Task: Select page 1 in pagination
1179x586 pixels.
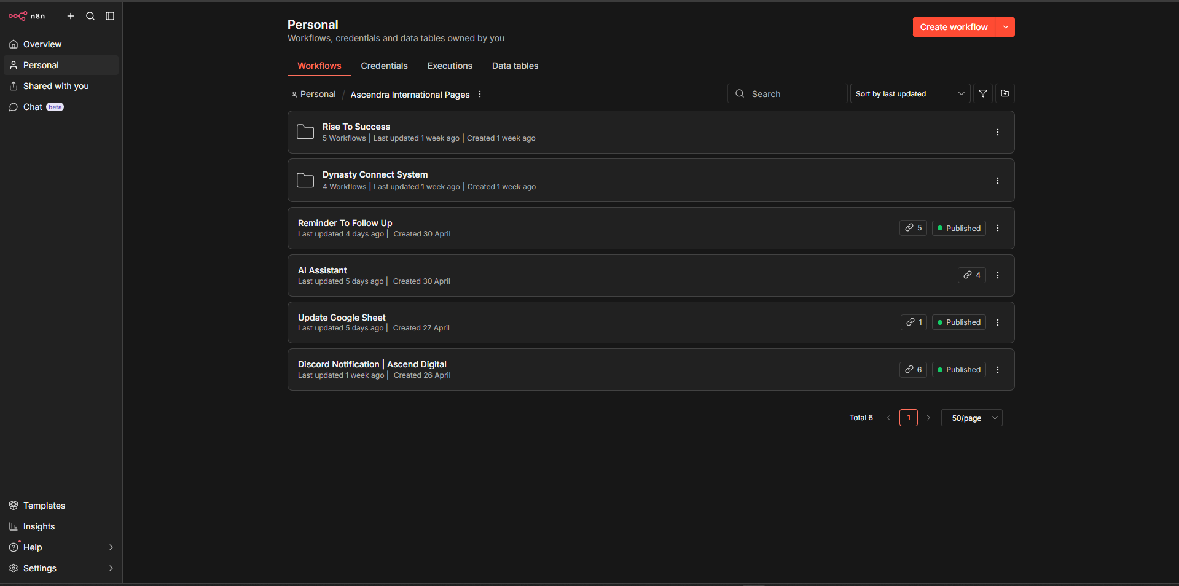Action: [x=909, y=418]
